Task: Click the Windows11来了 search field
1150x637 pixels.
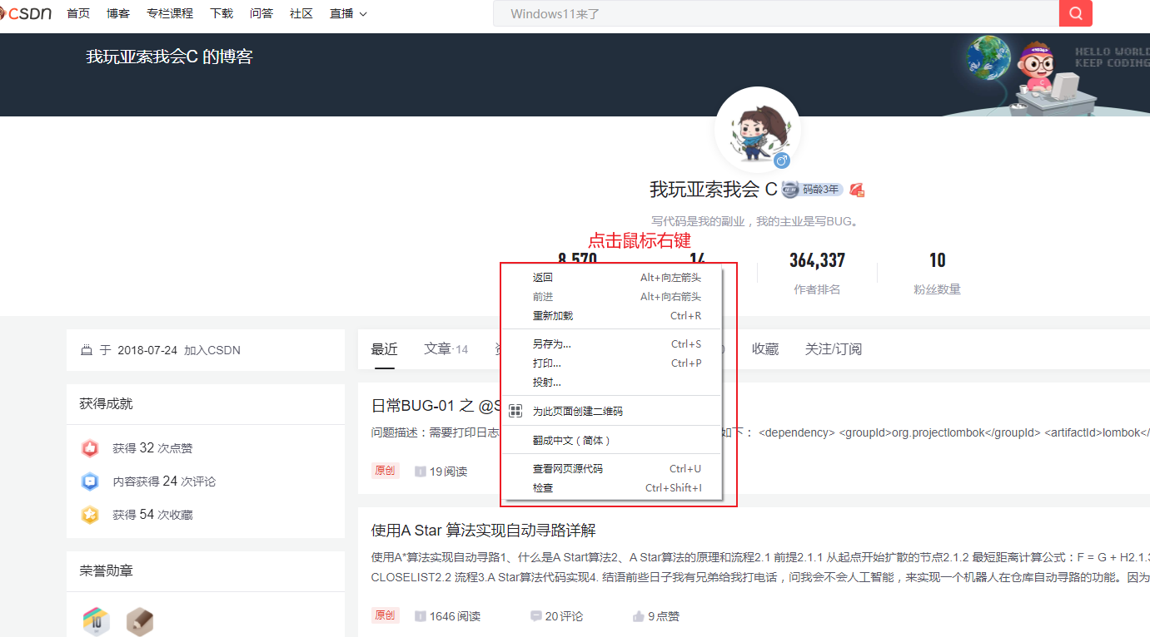Action: [x=776, y=13]
